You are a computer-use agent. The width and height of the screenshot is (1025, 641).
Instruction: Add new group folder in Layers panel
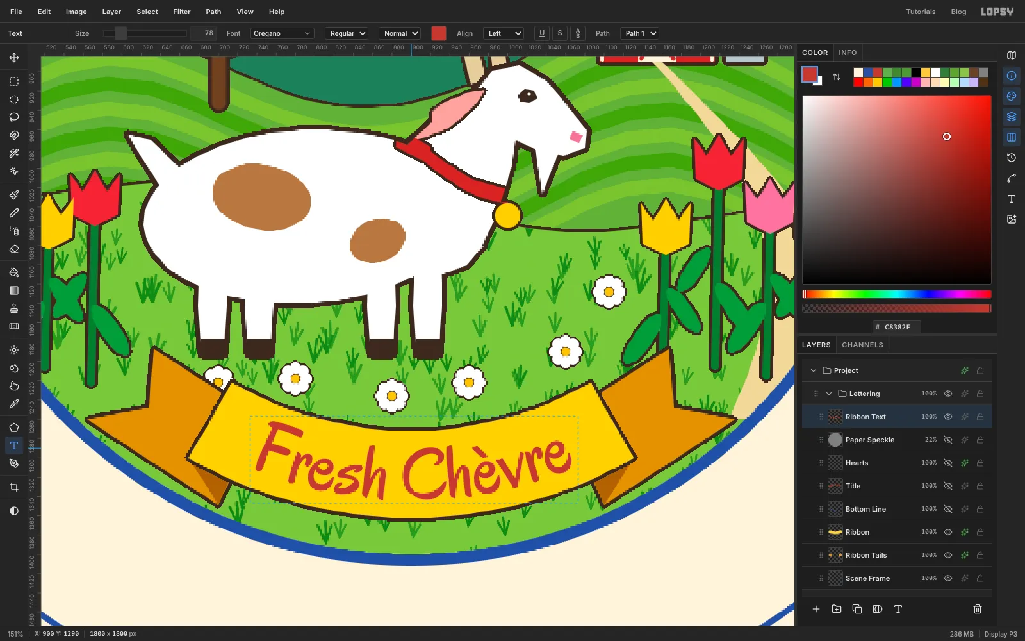click(x=837, y=609)
